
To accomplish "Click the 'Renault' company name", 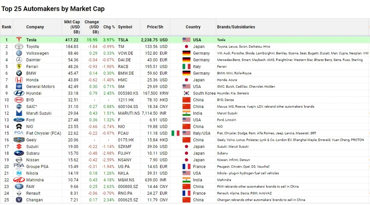I will point(33,193).
